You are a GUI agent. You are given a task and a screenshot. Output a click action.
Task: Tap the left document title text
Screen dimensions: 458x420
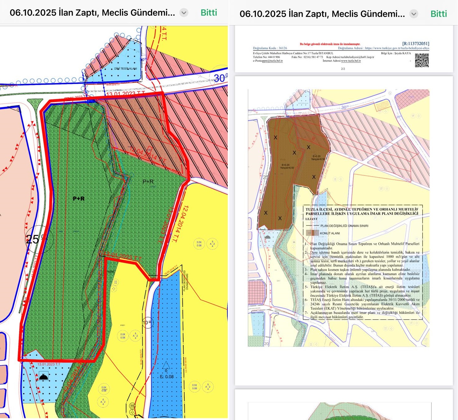click(92, 13)
